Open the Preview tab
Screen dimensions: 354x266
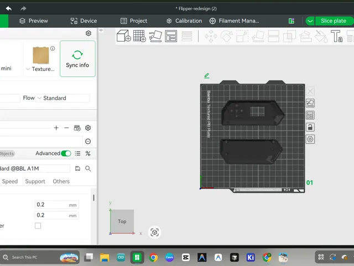(34, 21)
